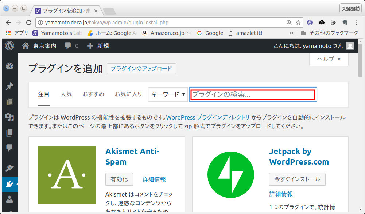Viewport: 365px width, 214px height.
Task: Click the browser address bar URL
Action: pos(106,23)
